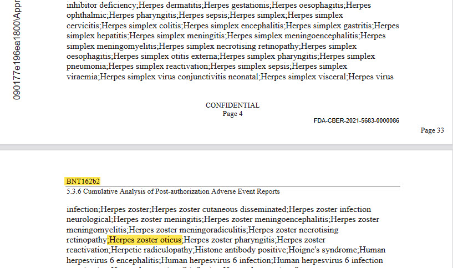Click 'Herpes simplex necrotising retinopathy' phrase

pyautogui.click(x=228, y=46)
